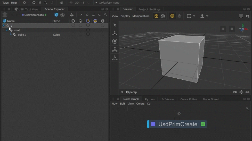The image size is (252, 141).
Task: Click the green square on UsdPrimCreate node
Action: pyautogui.click(x=203, y=124)
